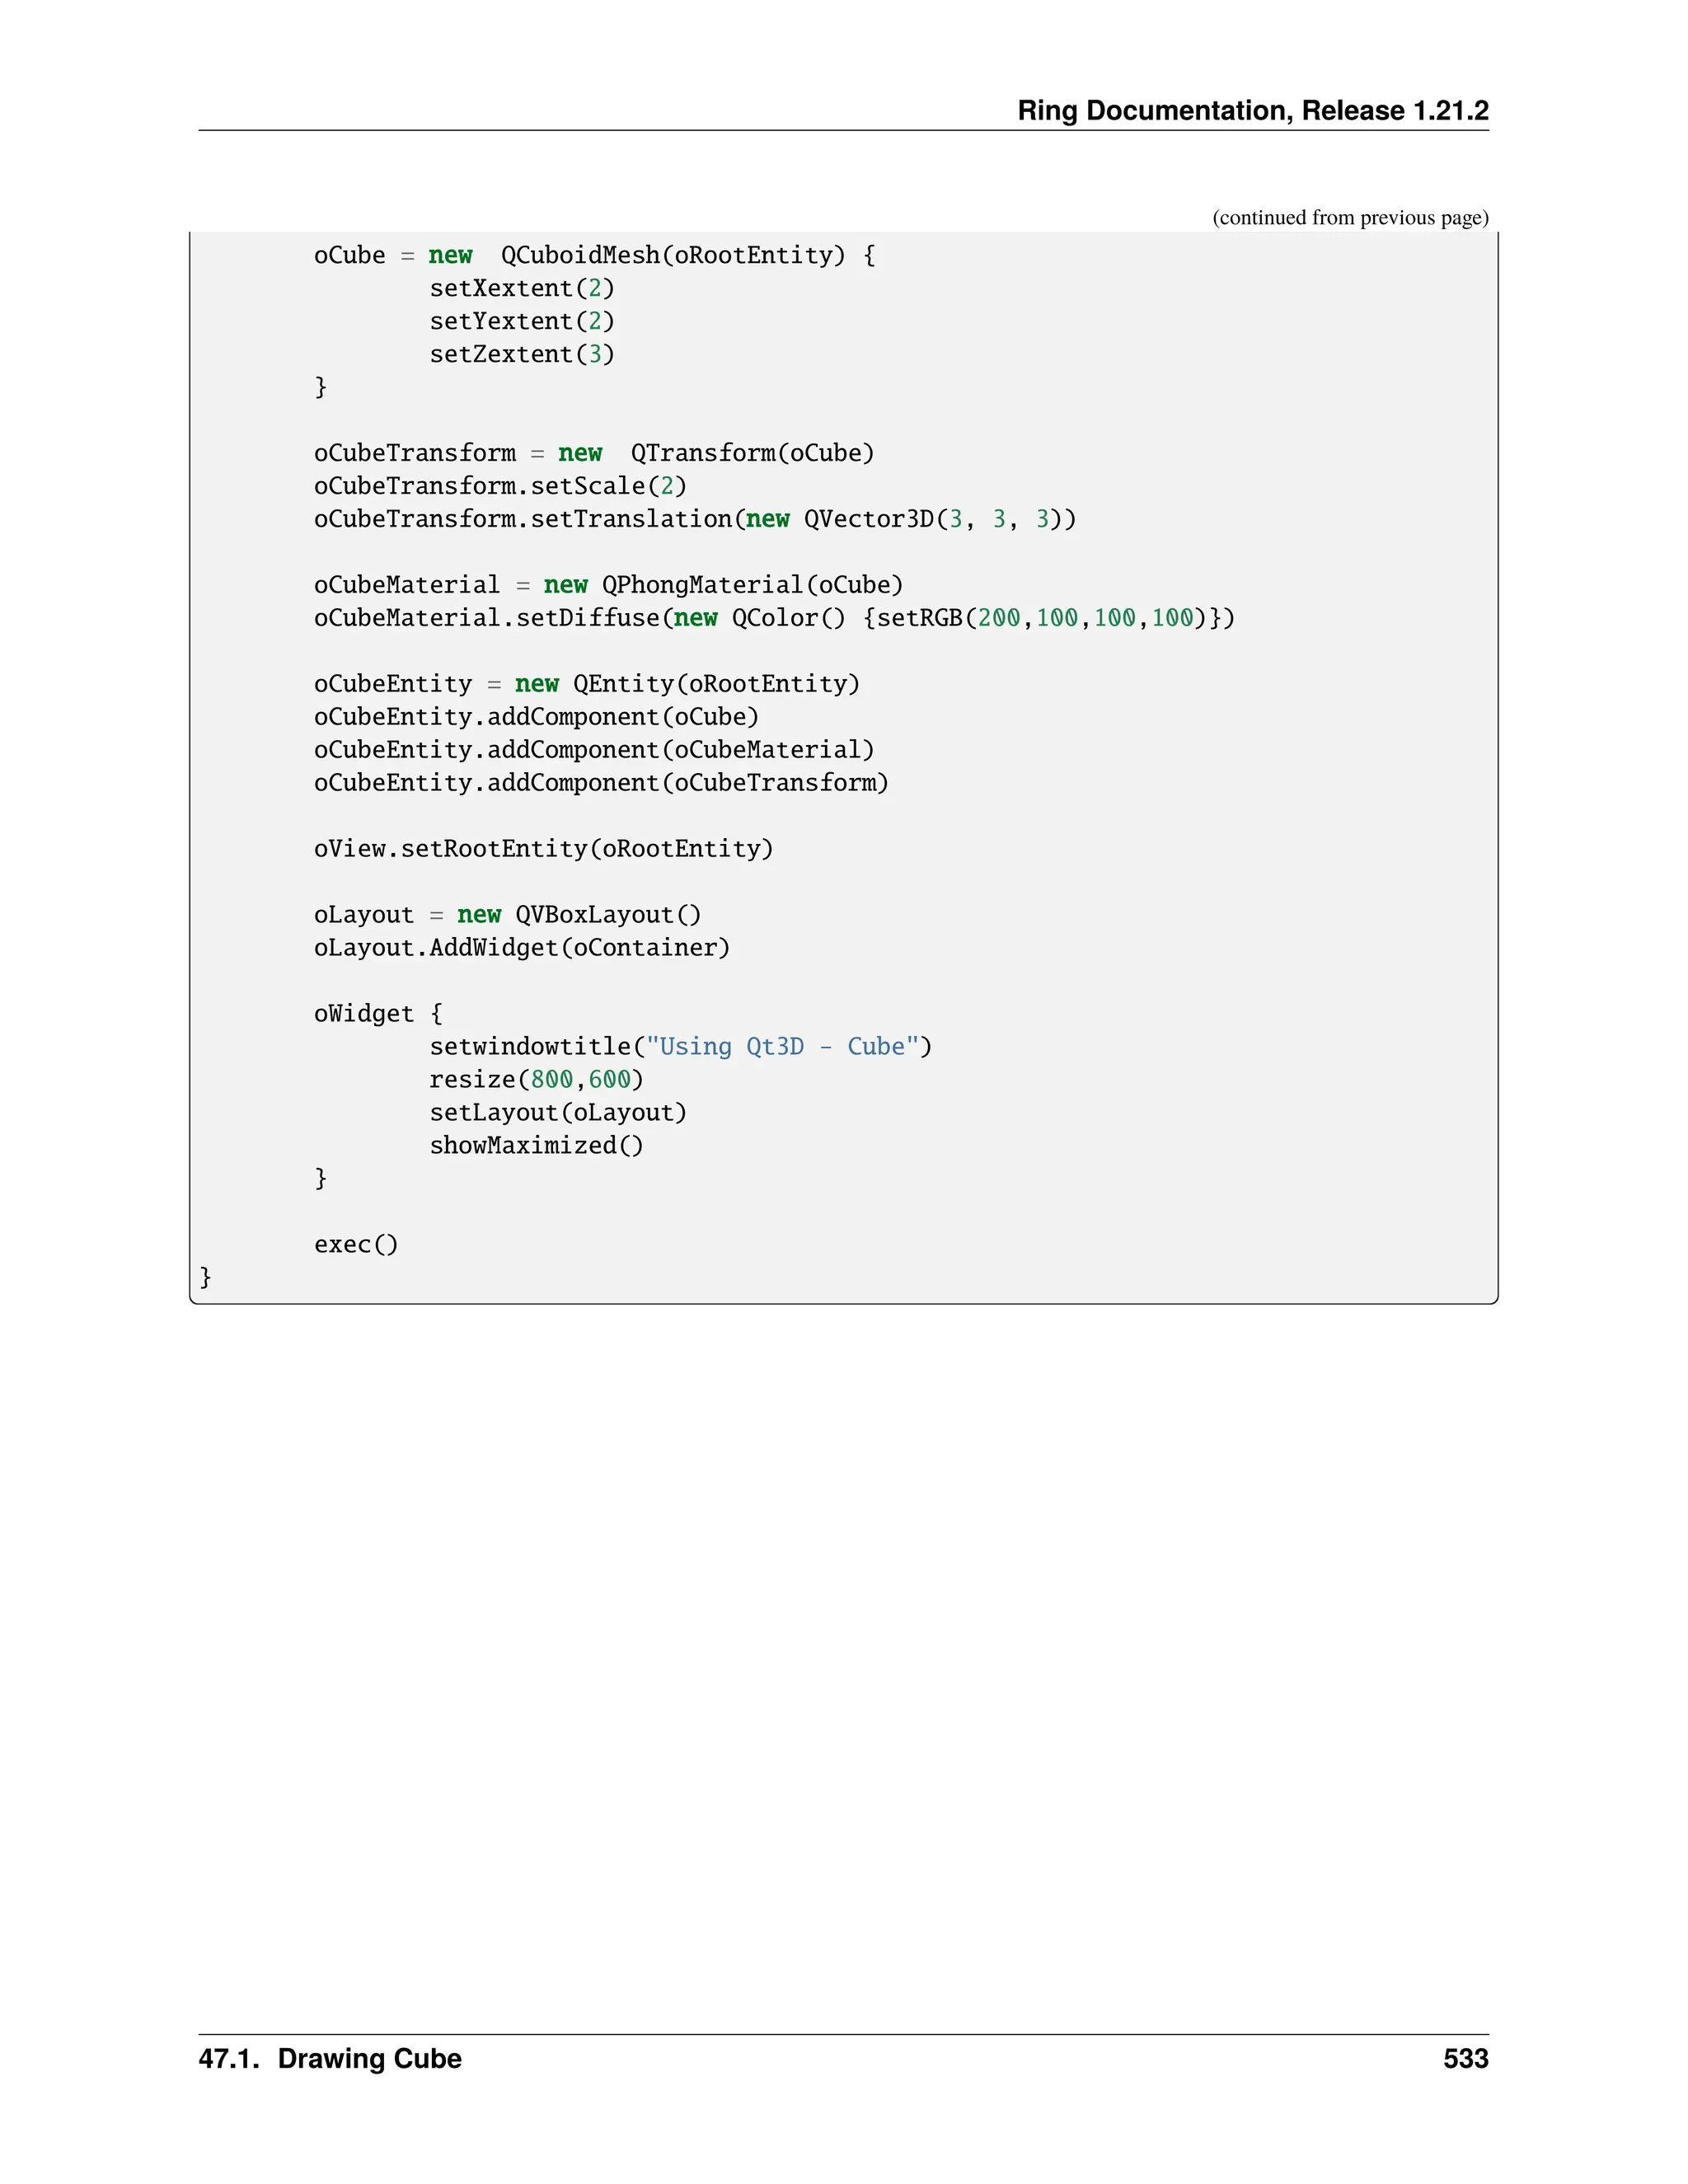The height and width of the screenshot is (2184, 1688).
Task: Click the setDiffuse QColor setRGB line
Action: click(x=774, y=618)
